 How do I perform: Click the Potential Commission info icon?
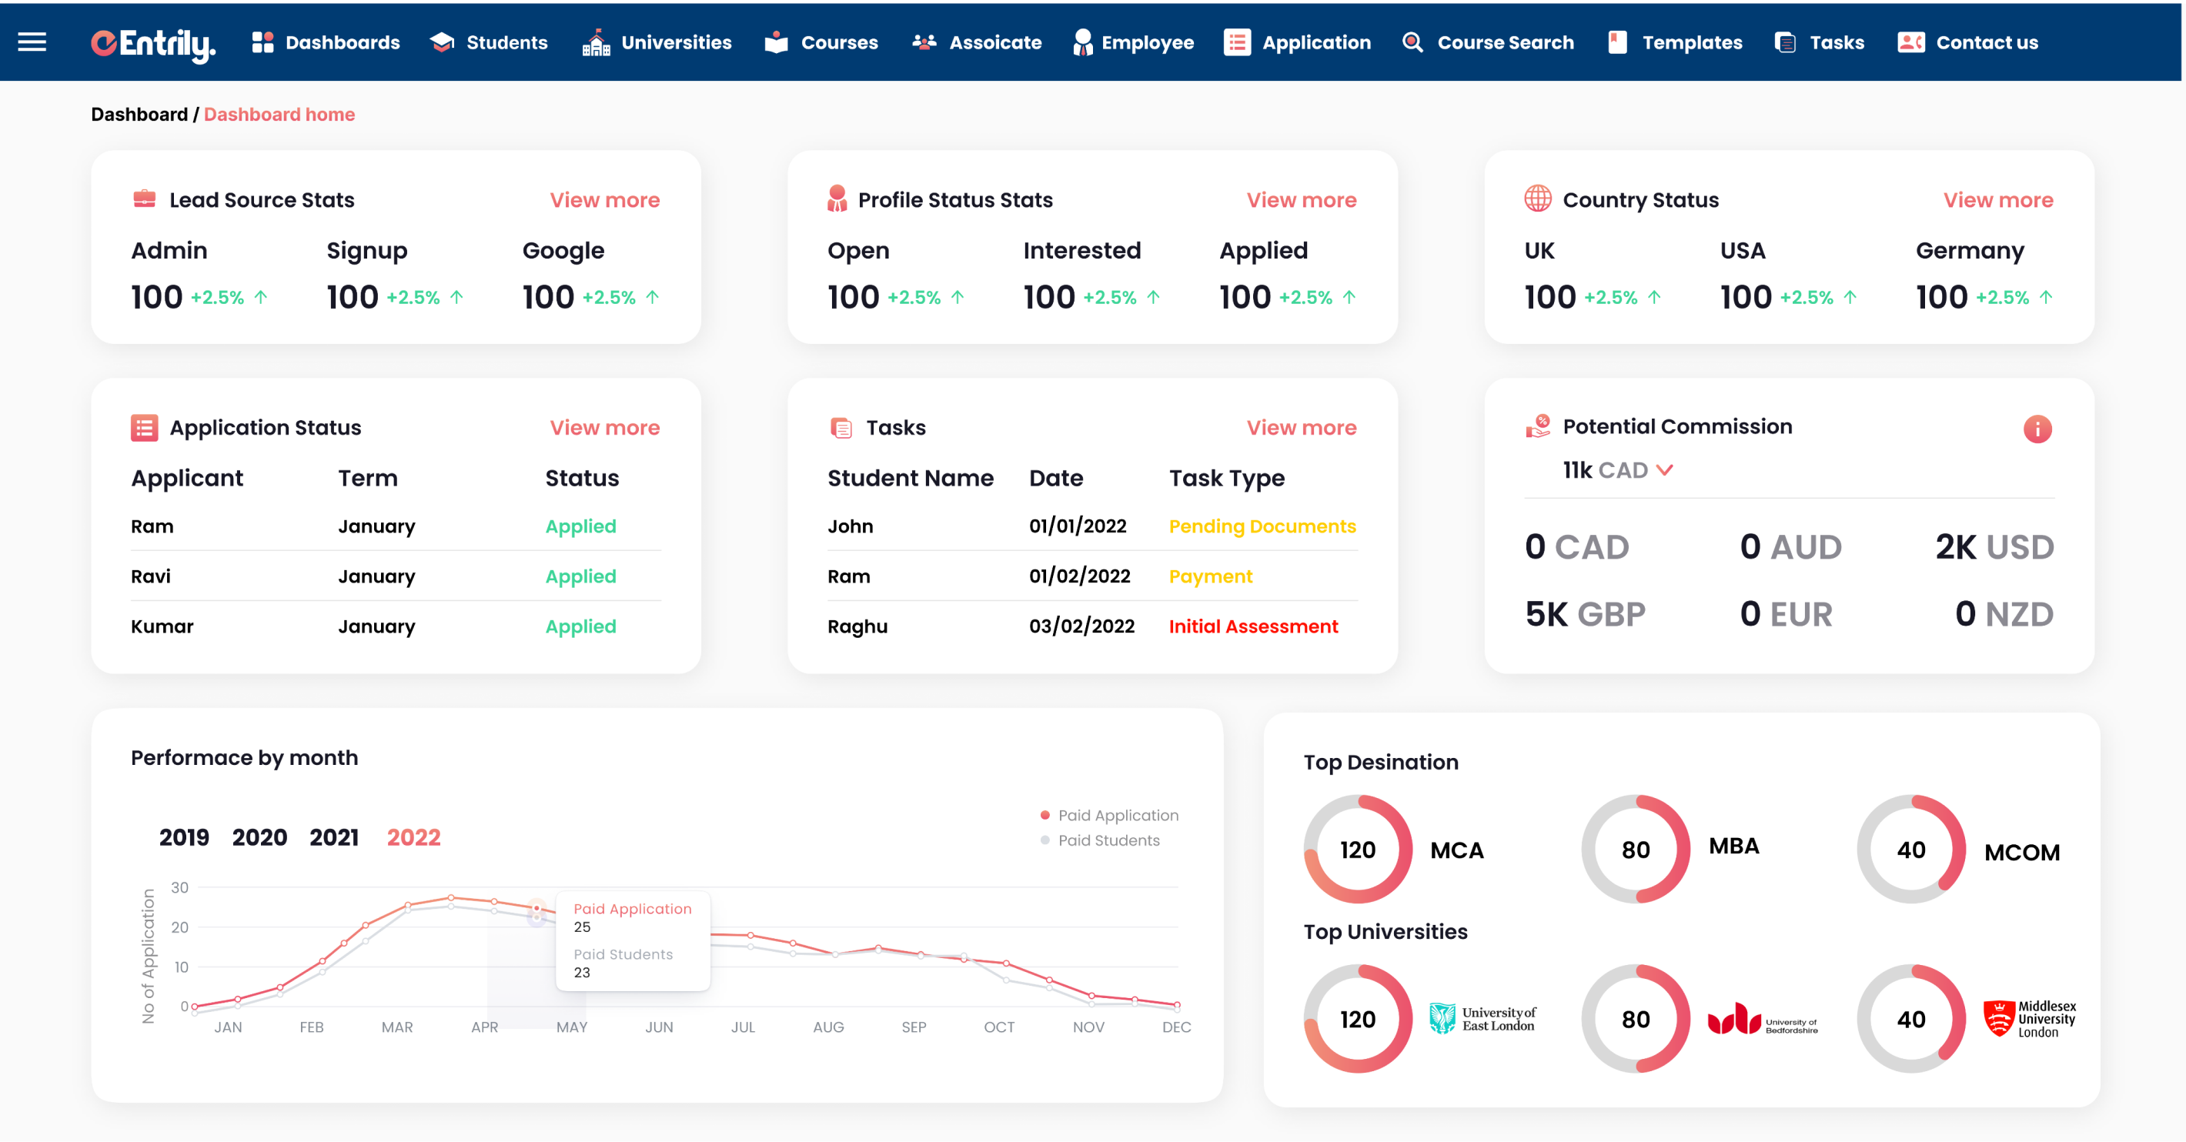(x=2037, y=429)
